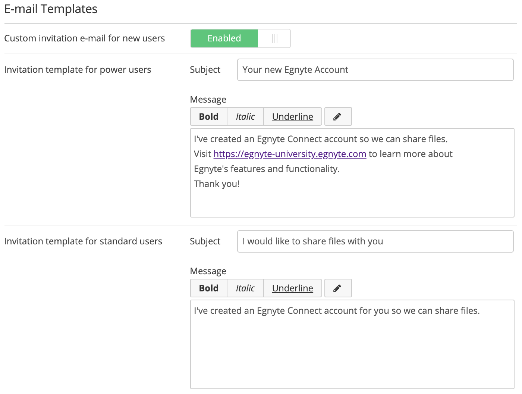Click the 'Egnyte's features and functionality.' line

267,169
